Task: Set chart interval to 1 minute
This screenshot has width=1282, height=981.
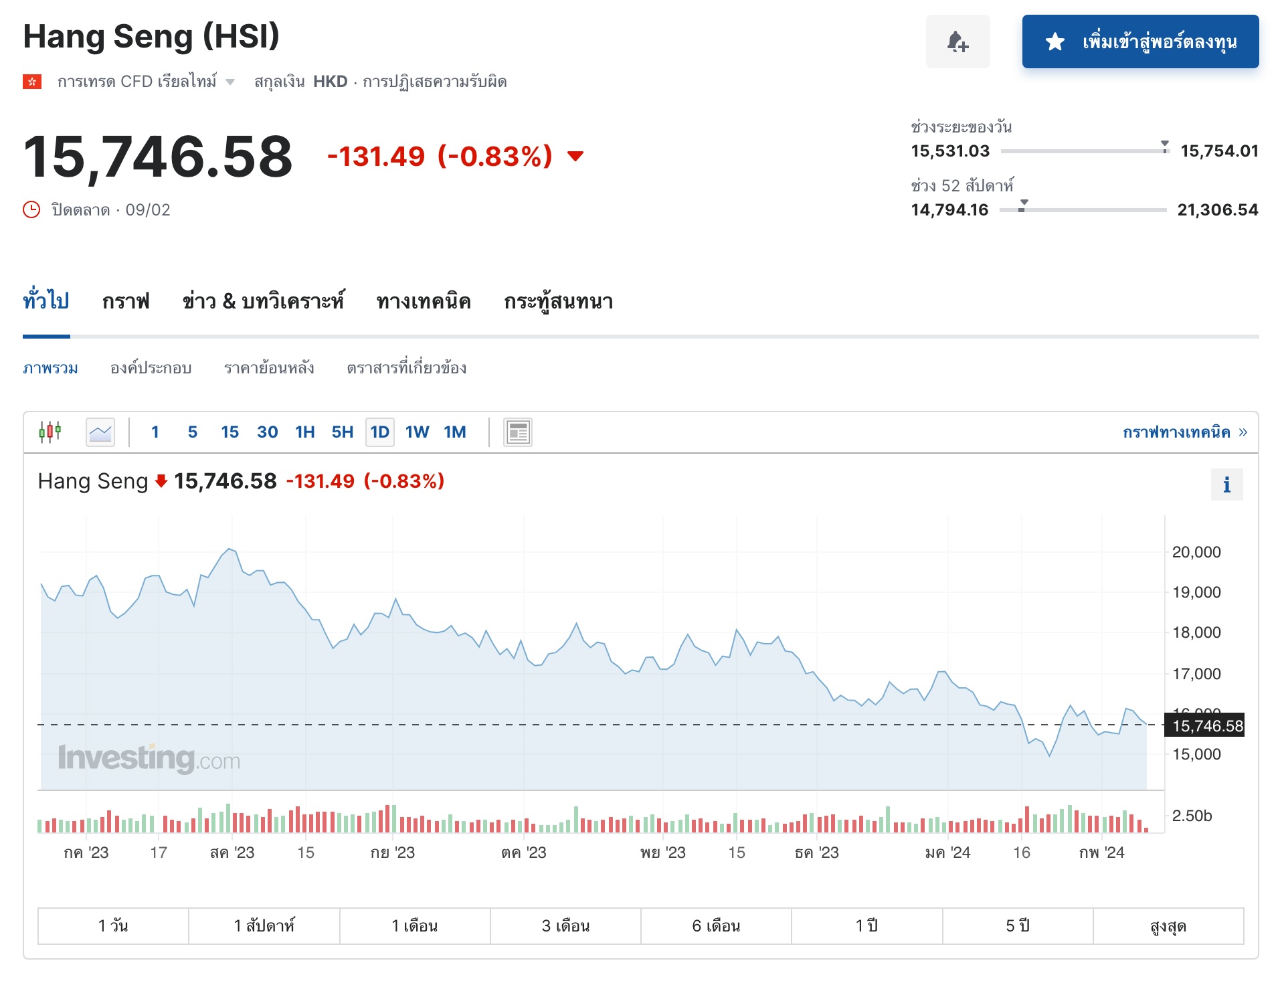Action: 155,432
